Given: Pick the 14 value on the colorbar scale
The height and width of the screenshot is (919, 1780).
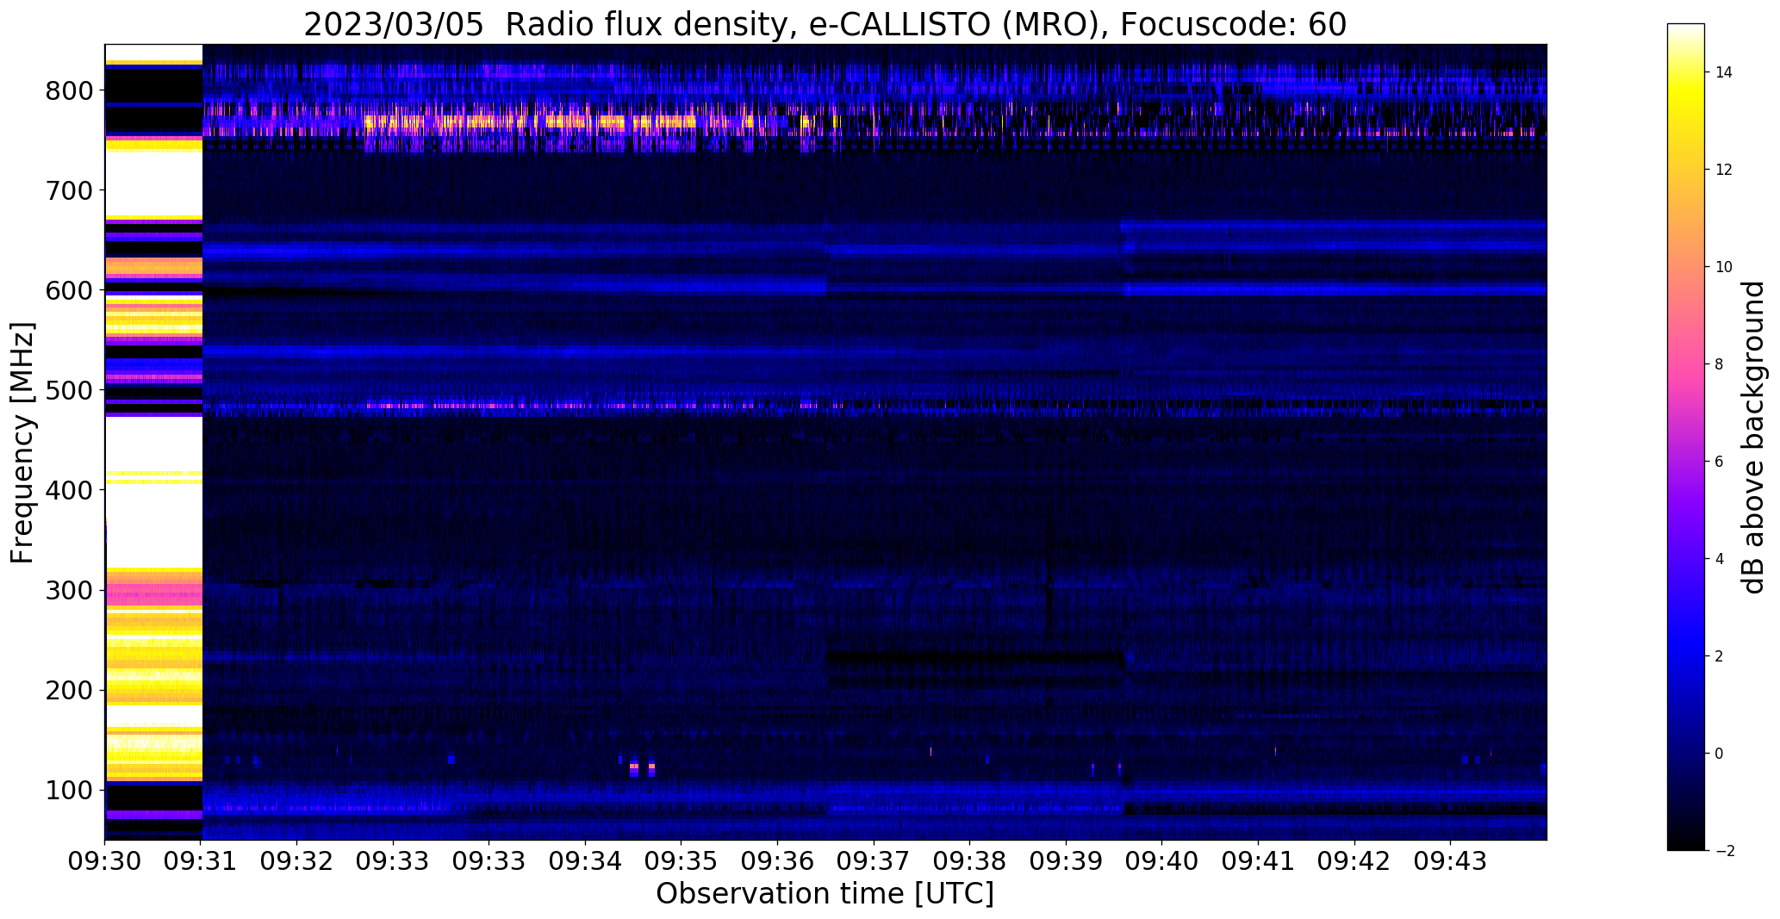Looking at the screenshot, I should click(1723, 72).
